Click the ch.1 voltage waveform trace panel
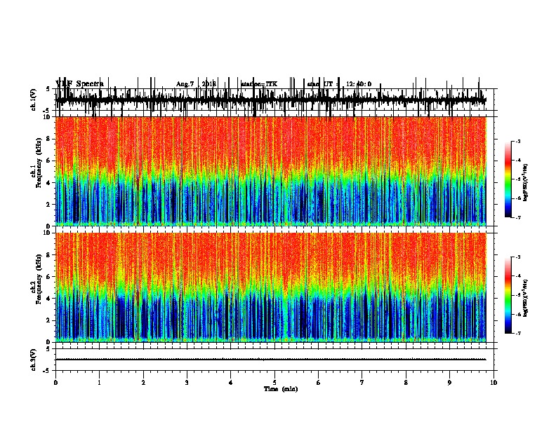The height and width of the screenshot is (429, 556). (x=274, y=100)
